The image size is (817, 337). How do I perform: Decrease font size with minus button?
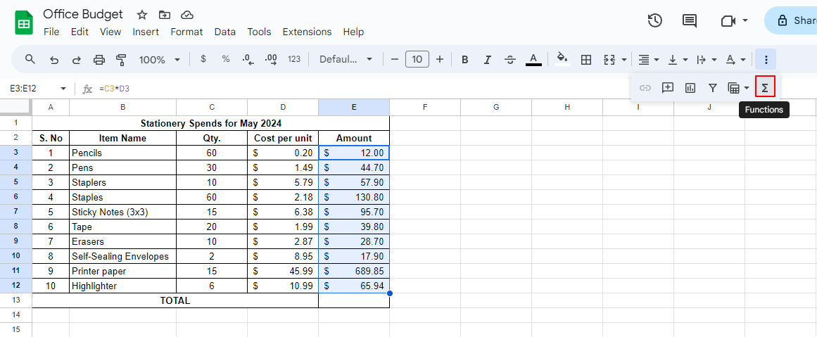pos(395,59)
